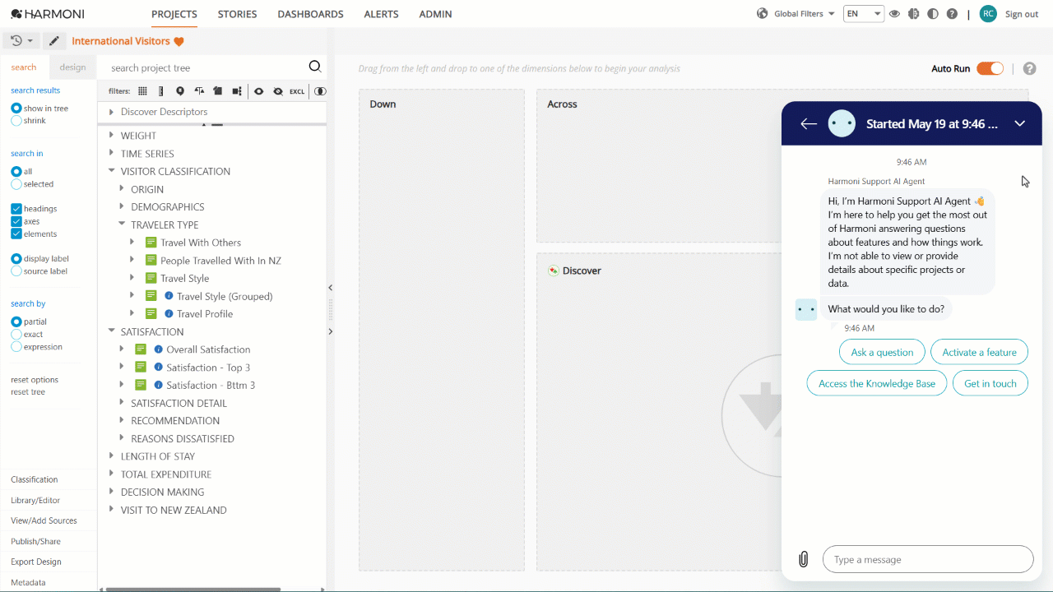This screenshot has width=1053, height=592.
Task: Go back using the chat arrow icon
Action: pyautogui.click(x=809, y=124)
